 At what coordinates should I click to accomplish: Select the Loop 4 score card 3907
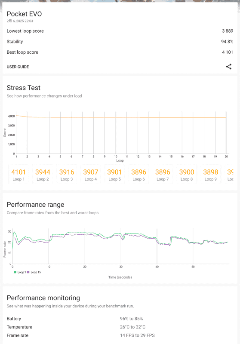(91, 174)
